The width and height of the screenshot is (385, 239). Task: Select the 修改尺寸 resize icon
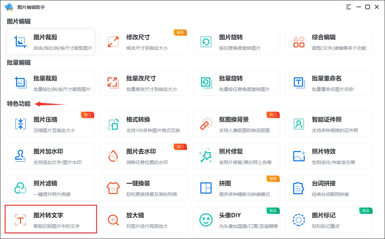(x=113, y=42)
